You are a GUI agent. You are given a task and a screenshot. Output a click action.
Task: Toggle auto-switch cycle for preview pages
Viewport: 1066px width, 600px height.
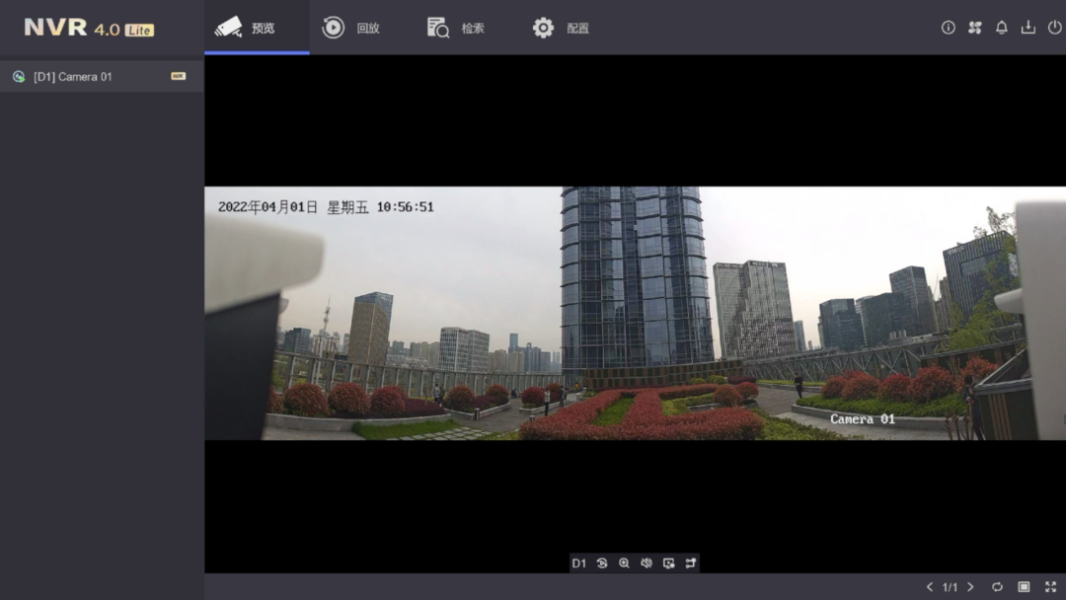(997, 586)
